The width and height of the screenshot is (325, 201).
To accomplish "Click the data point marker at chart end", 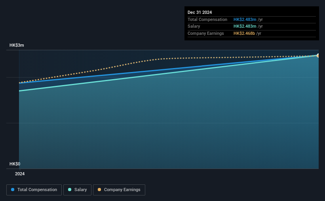I will pos(318,55).
